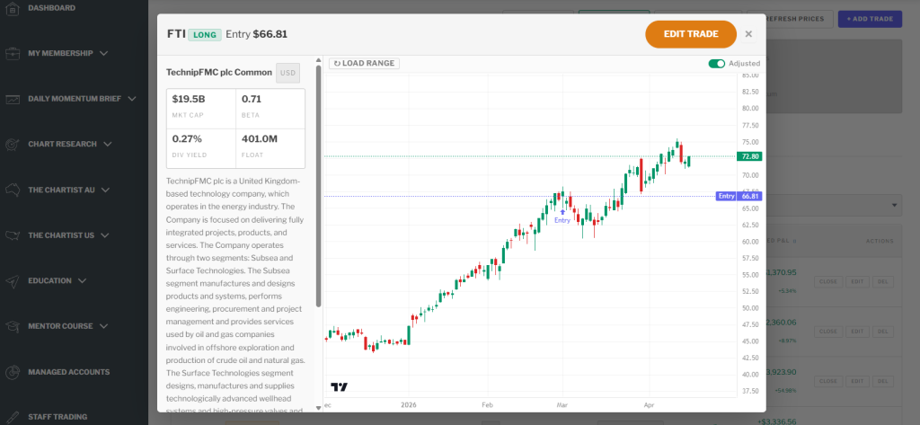Click the Load Range button
920x425 pixels.
click(x=364, y=64)
